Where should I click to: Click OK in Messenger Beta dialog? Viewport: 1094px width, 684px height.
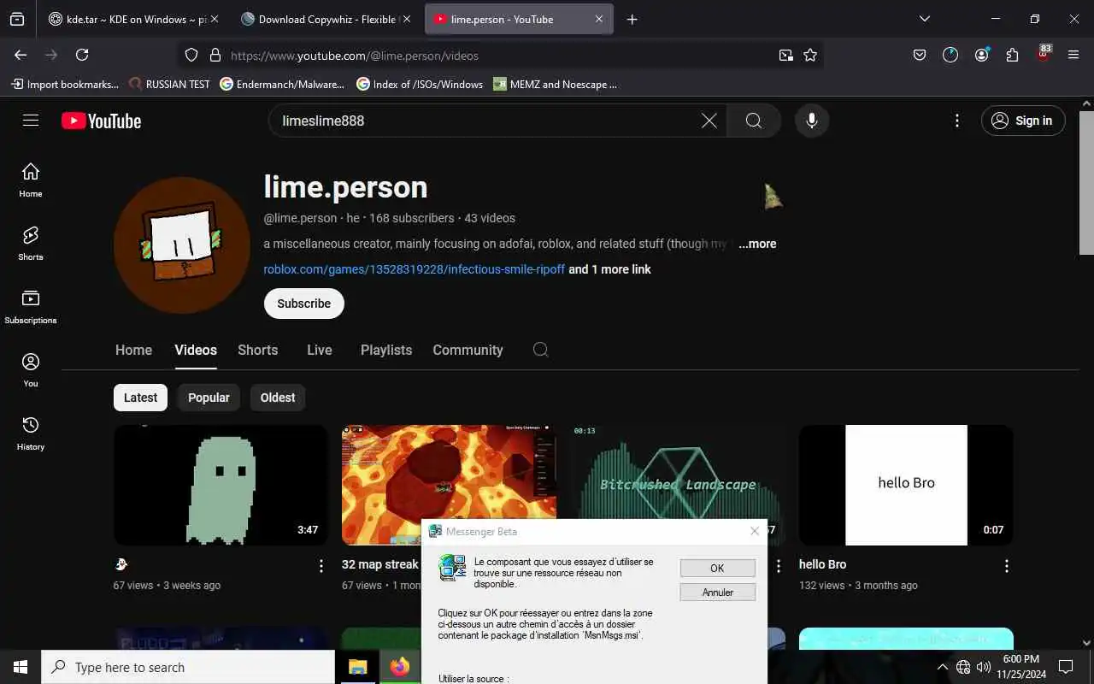pos(717,568)
